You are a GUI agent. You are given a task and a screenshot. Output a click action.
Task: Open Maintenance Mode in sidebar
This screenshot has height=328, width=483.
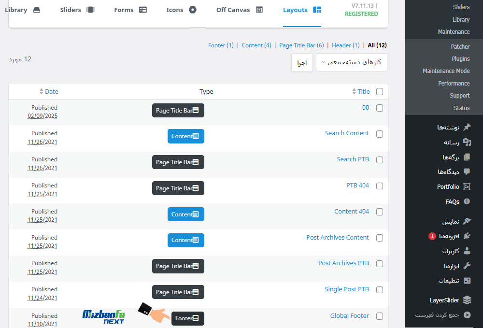(446, 71)
